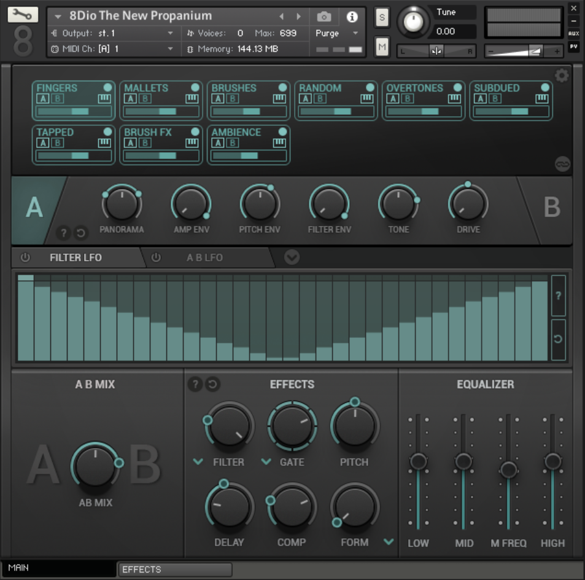The image size is (585, 580).
Task: Go to next instrument preset arrow
Action: (298, 17)
